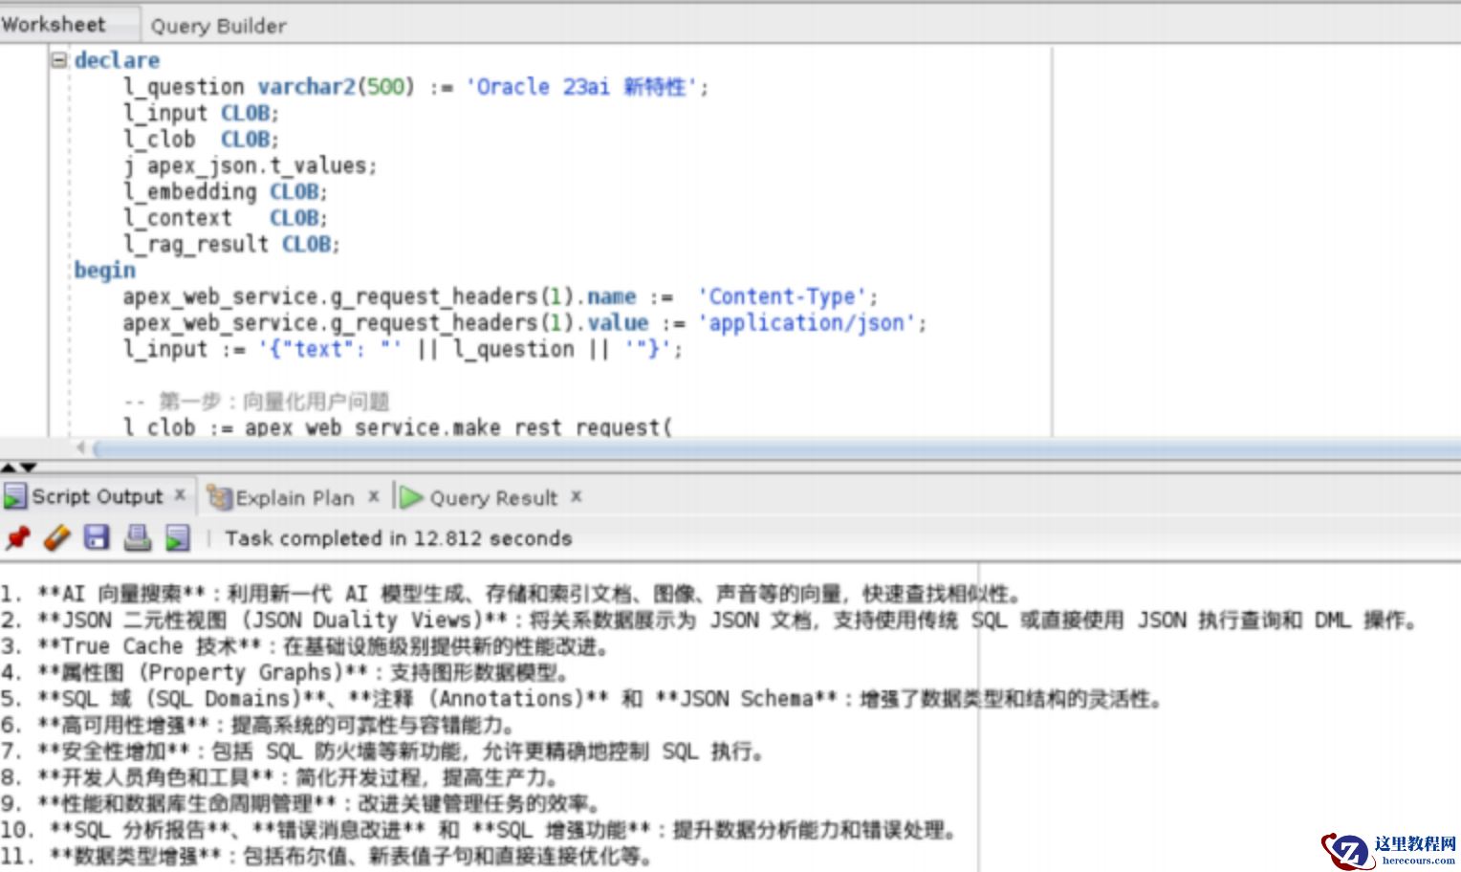Click the "l_rag_result CLOB;" declaration
The image size is (1461, 872).
(231, 245)
